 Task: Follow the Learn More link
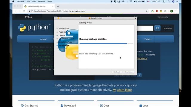124,90
